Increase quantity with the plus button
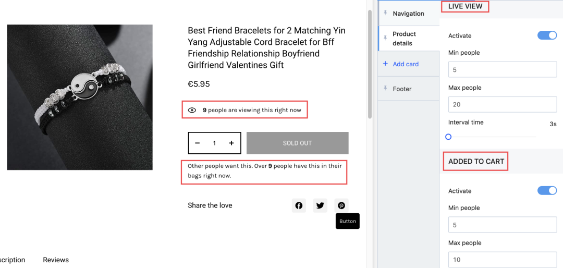The height and width of the screenshot is (268, 563). [x=231, y=143]
